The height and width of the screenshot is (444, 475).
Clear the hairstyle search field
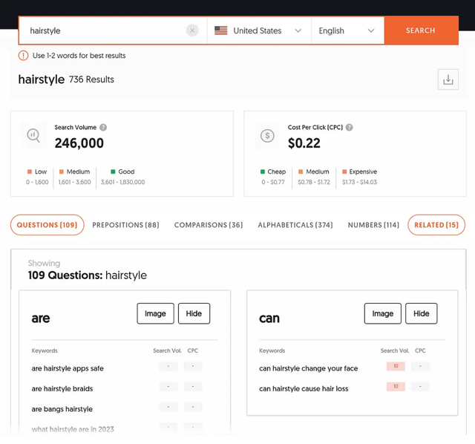point(192,30)
